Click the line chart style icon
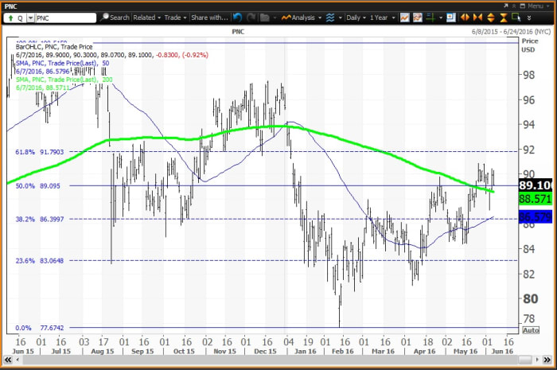Screen dimensions: 557x370 (x=406, y=17)
